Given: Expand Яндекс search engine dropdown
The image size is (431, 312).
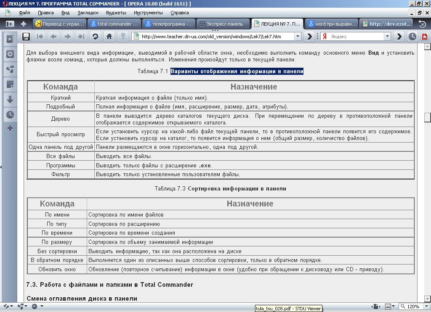Looking at the screenshot, I should 387,36.
